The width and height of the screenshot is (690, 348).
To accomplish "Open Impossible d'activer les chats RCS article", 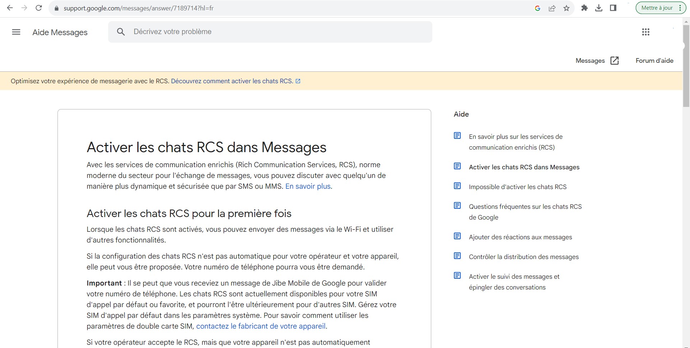I will click(517, 187).
